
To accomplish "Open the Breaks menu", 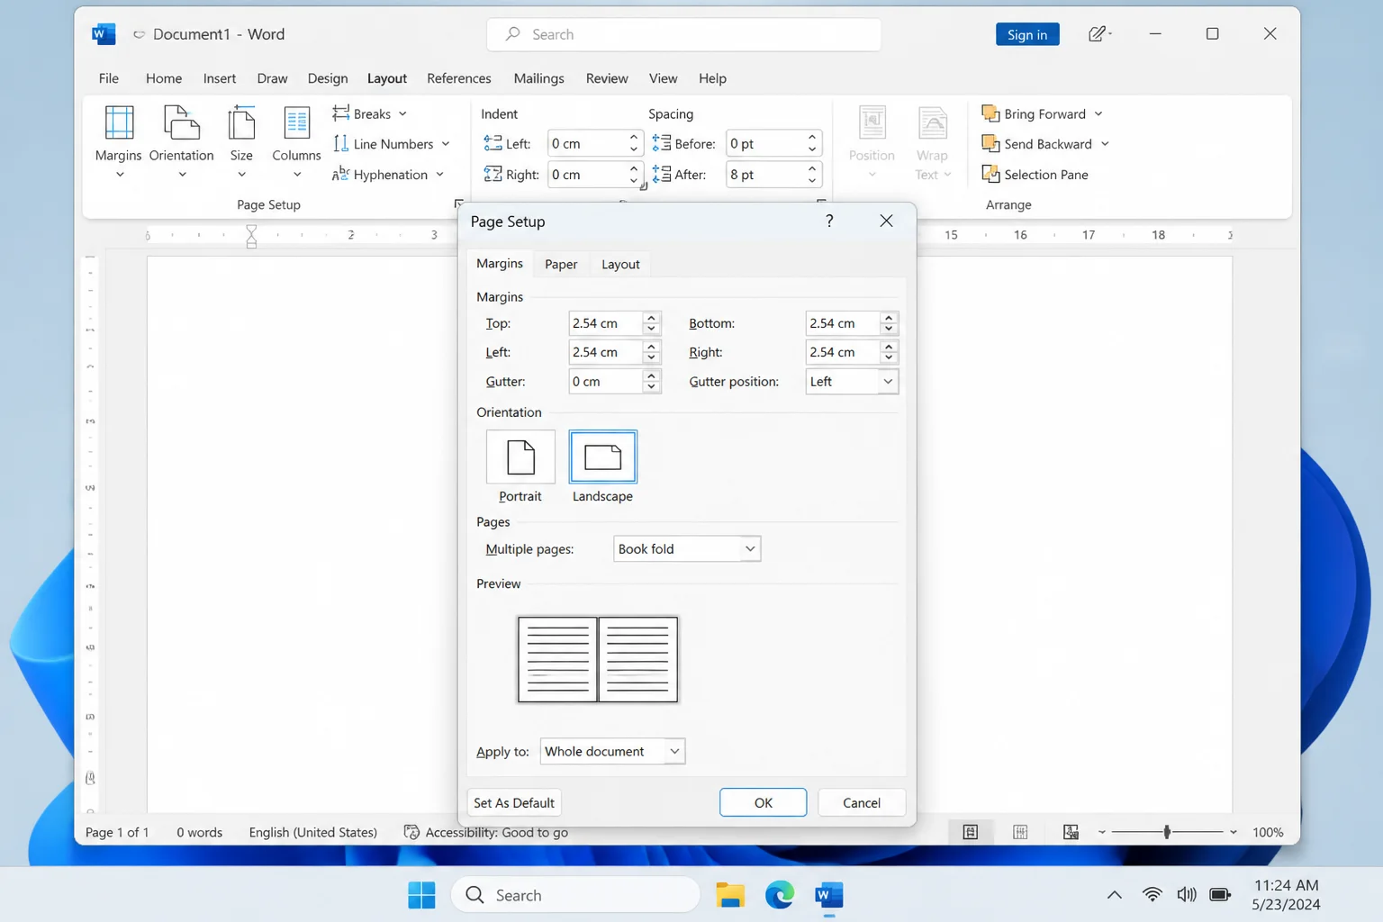I will click(x=369, y=113).
